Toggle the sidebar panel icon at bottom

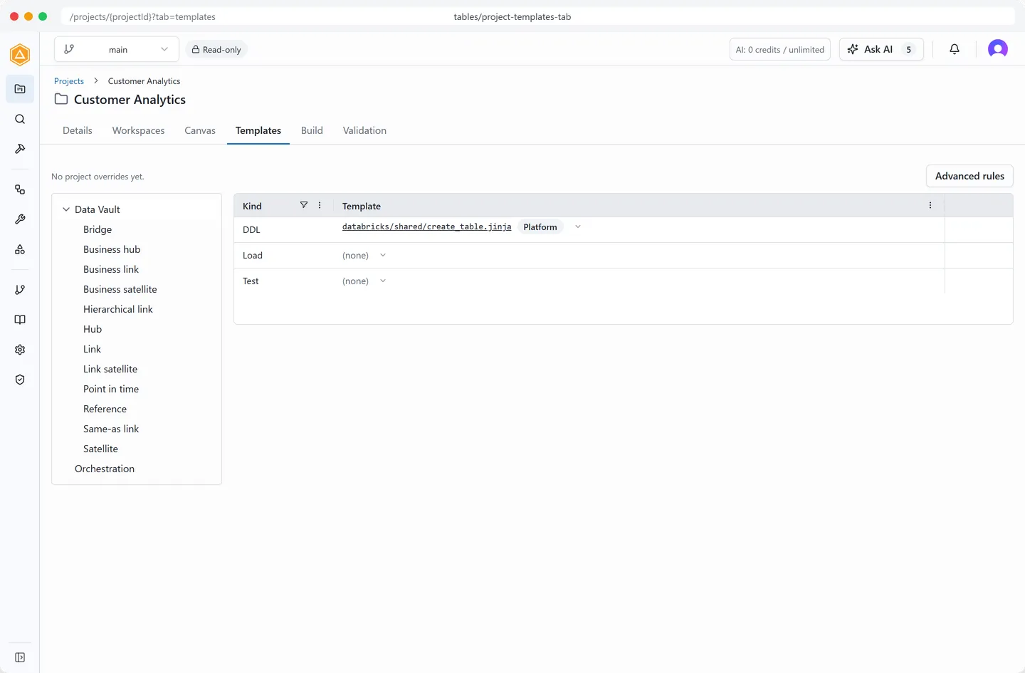pos(20,657)
